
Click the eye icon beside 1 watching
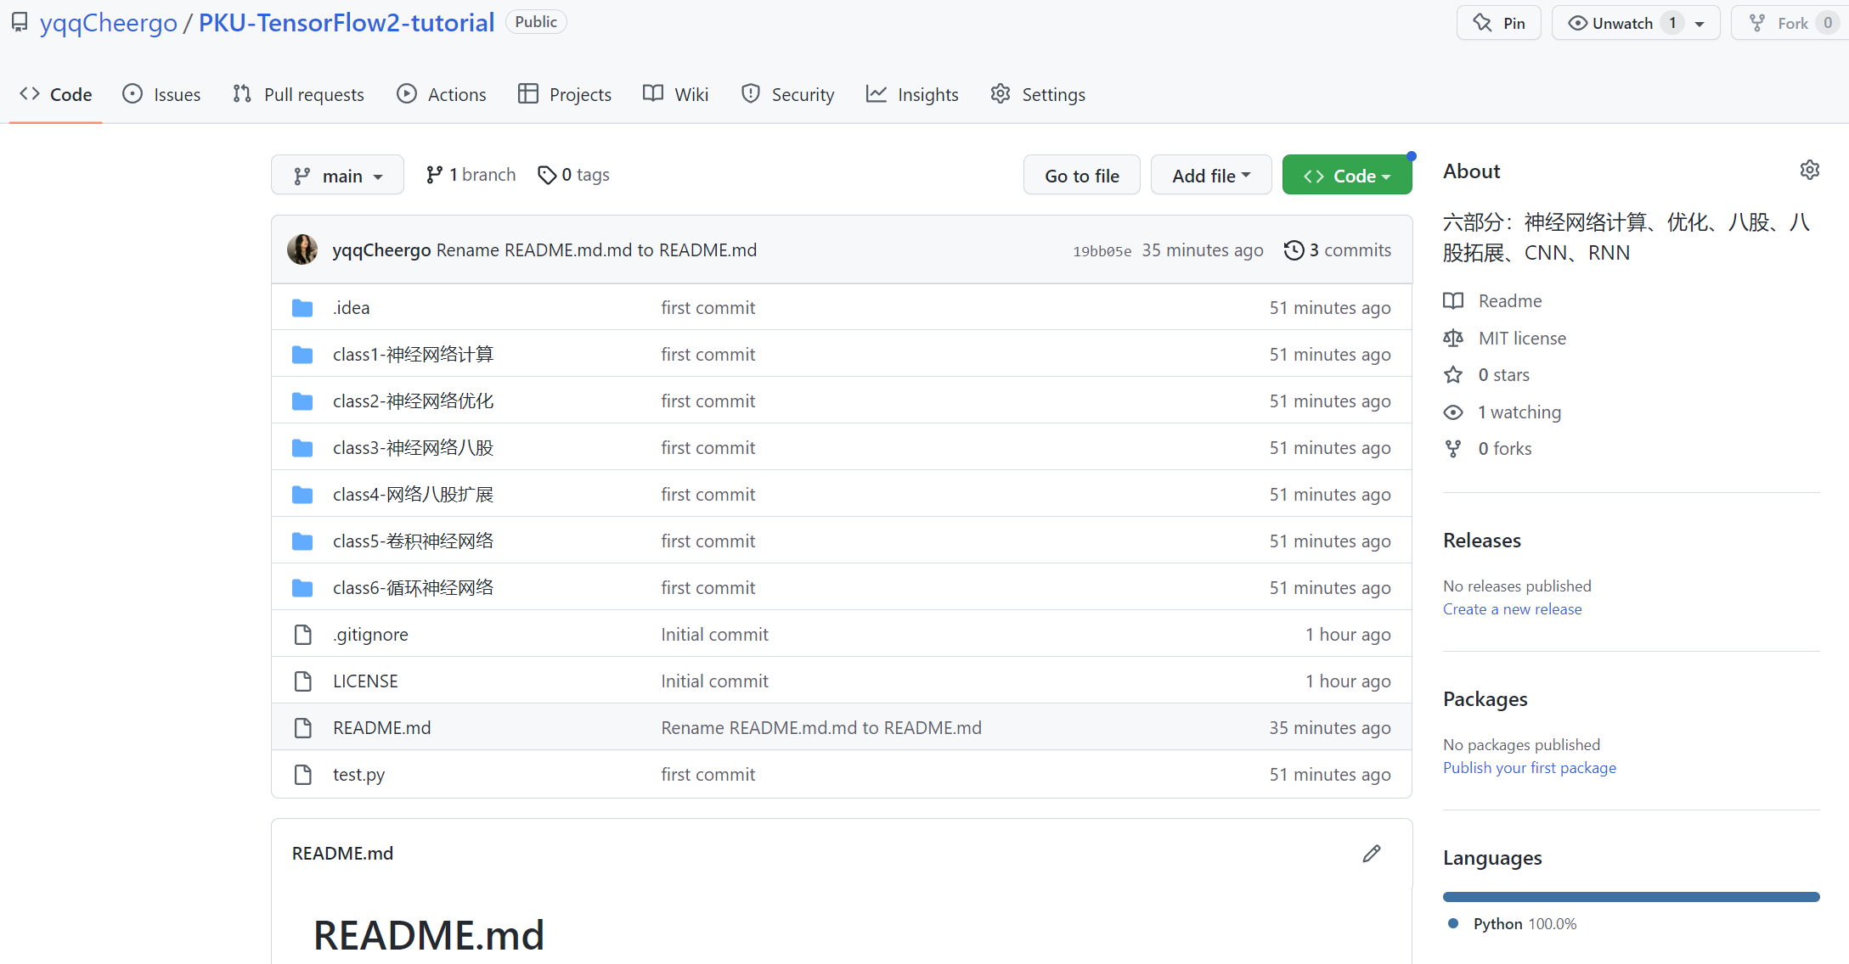point(1453,412)
